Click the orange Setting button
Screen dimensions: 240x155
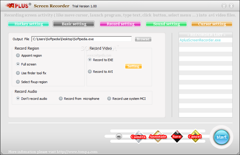(x=133, y=66)
